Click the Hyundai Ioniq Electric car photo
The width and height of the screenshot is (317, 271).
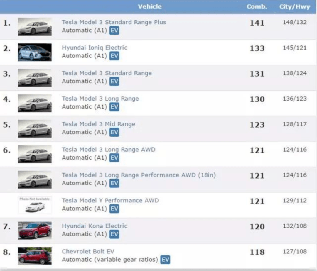[35, 52]
